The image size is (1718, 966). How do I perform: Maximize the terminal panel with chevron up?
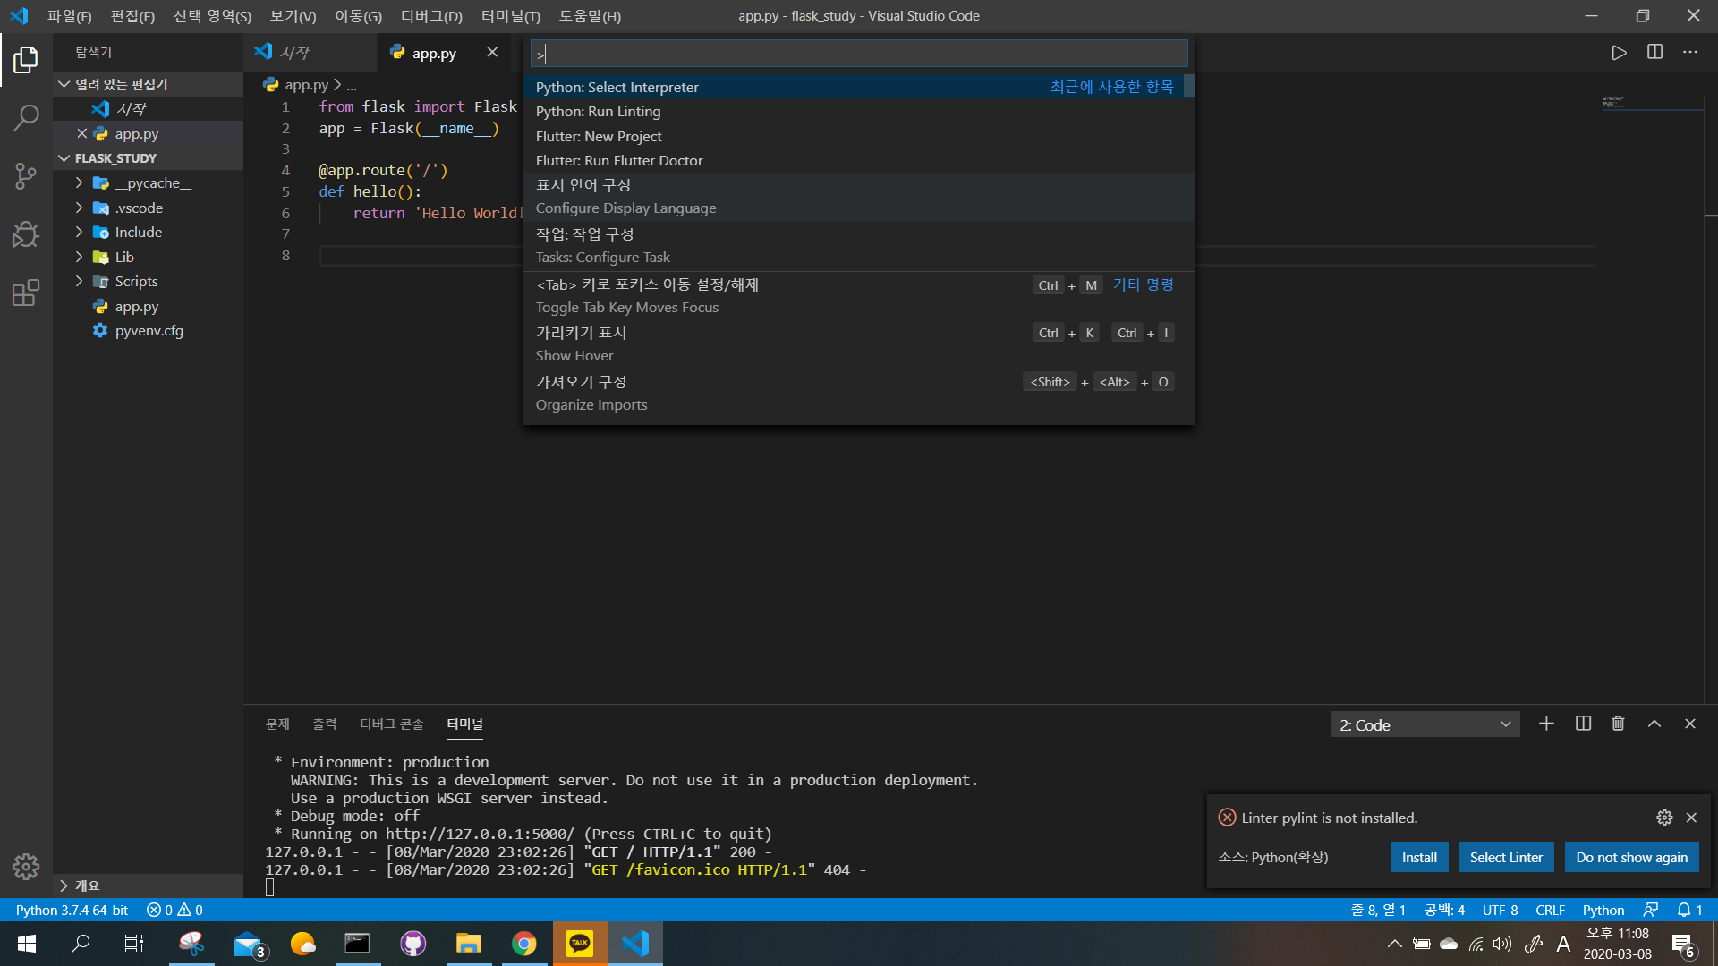pyautogui.click(x=1654, y=724)
